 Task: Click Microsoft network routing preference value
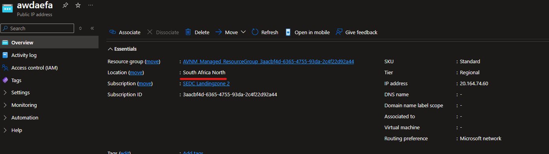click(480, 139)
